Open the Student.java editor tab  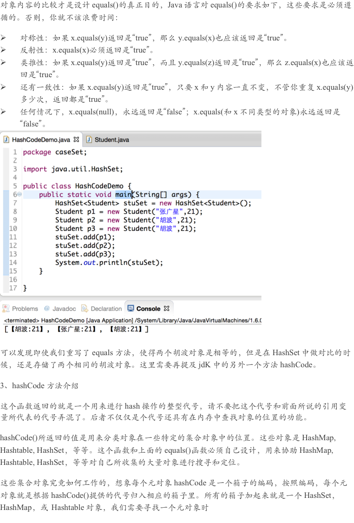point(108,139)
